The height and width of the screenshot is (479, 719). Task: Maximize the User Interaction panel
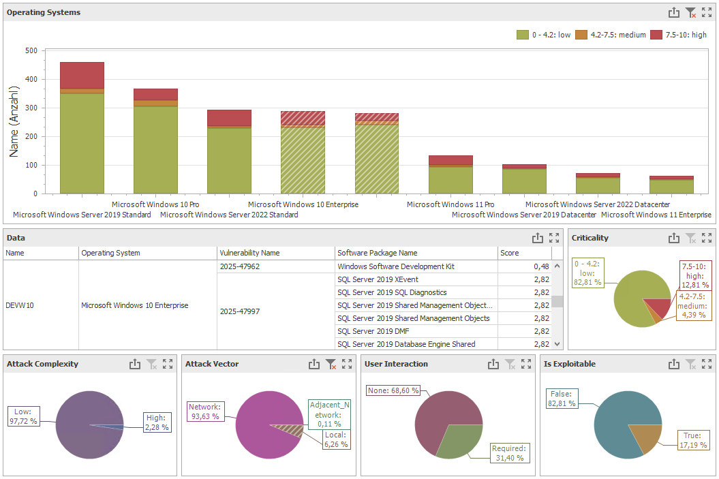[x=526, y=364]
